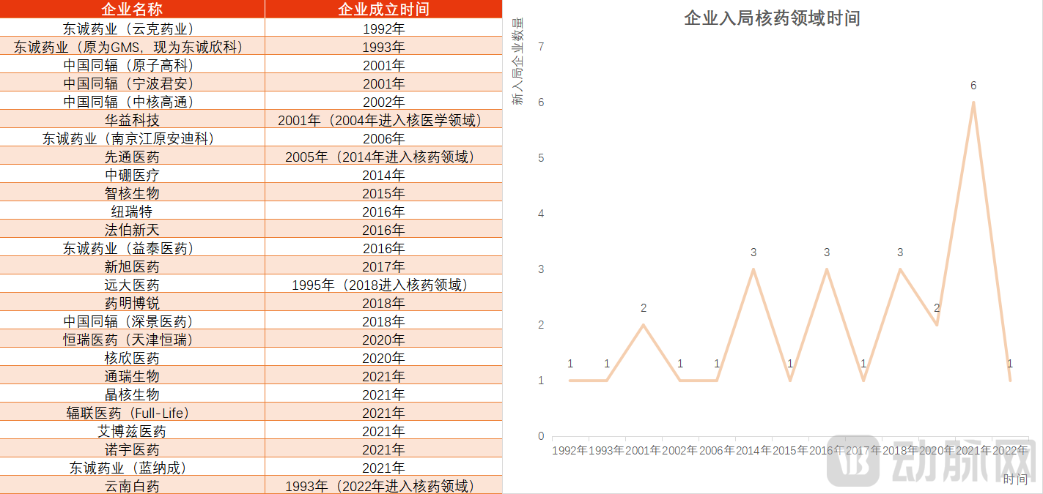
Task: Click the 2006年 date cell in the table
Action: pyautogui.click(x=383, y=138)
